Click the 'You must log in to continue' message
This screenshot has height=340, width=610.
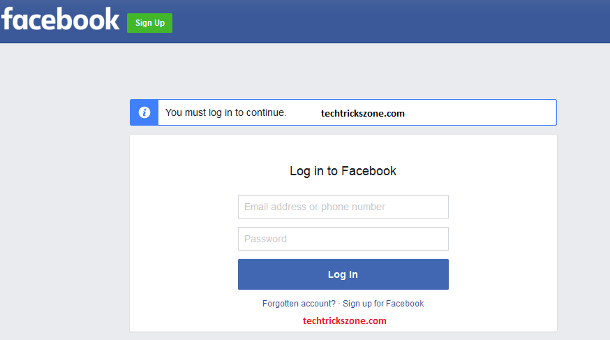click(226, 112)
